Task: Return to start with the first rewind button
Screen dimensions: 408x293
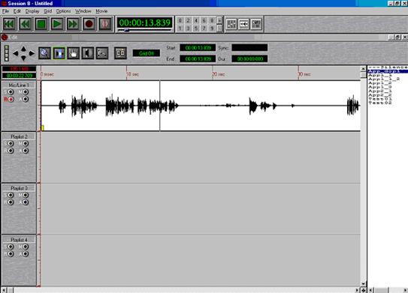Action: click(x=9, y=24)
